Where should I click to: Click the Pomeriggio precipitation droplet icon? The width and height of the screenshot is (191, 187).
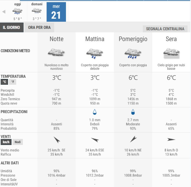click(133, 112)
